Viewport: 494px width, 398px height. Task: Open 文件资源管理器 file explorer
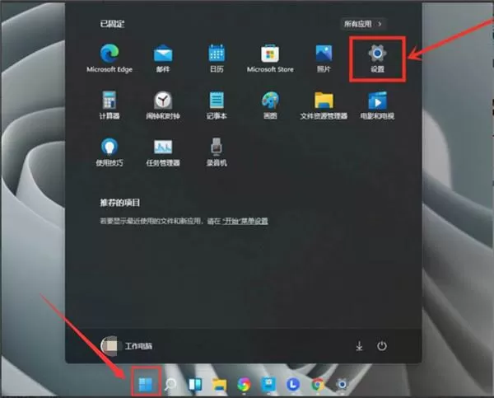324,105
